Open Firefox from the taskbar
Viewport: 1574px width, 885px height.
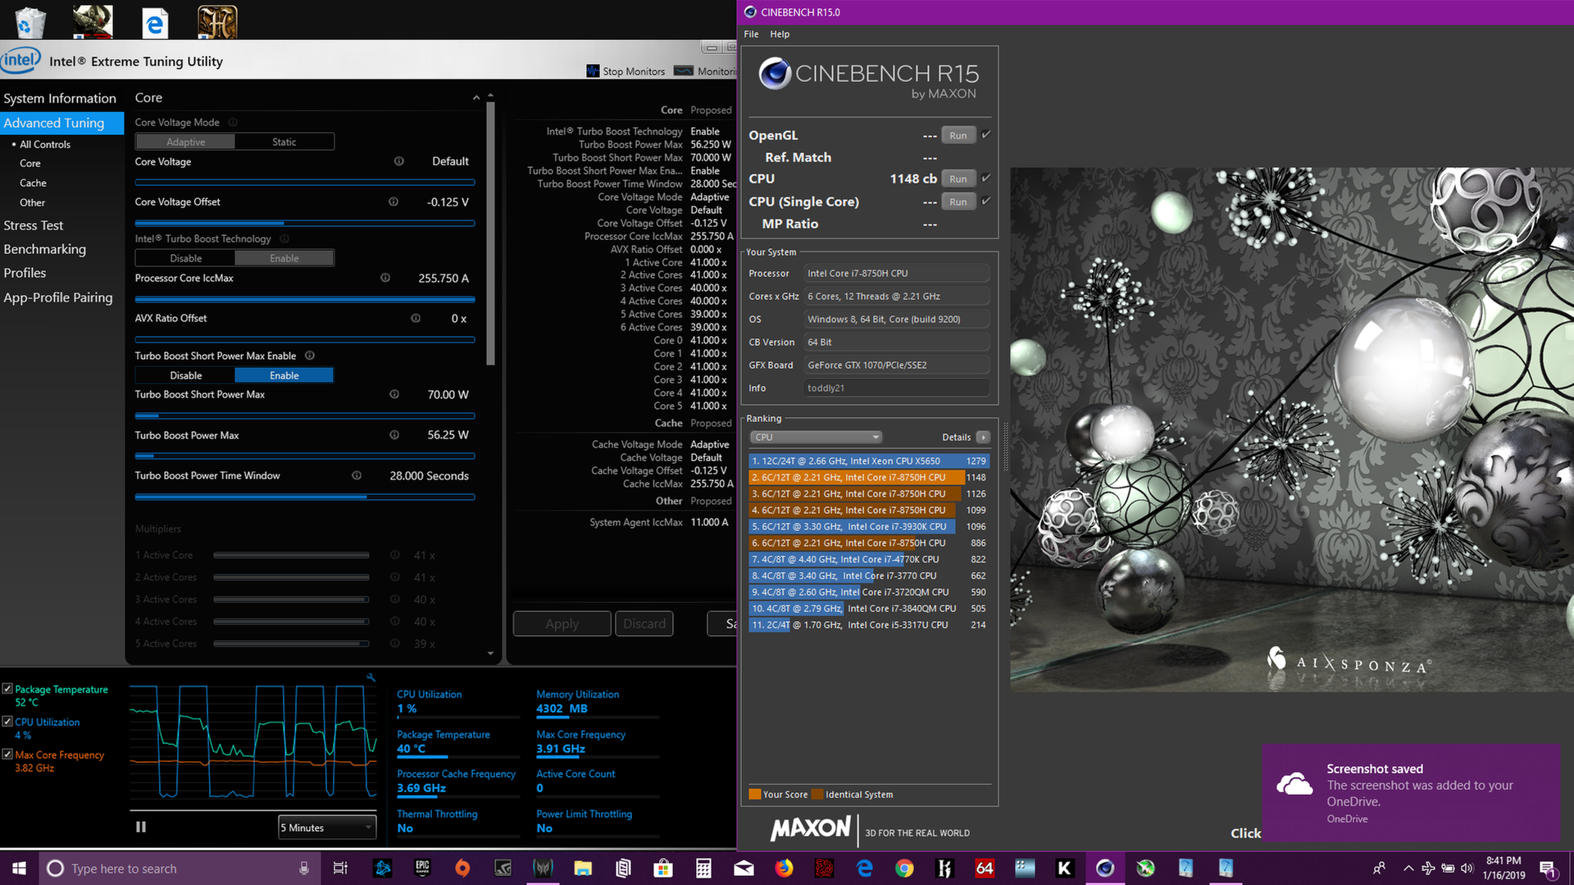coord(784,868)
